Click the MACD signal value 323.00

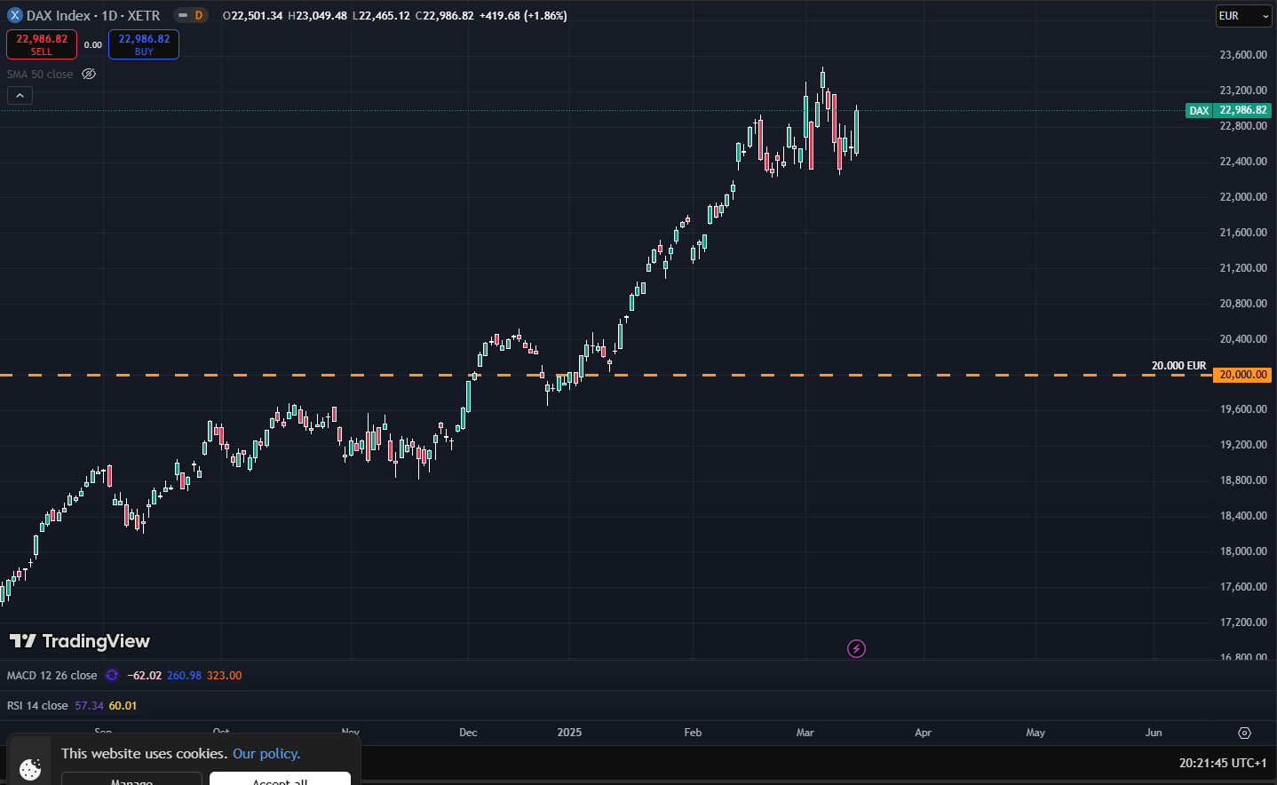225,676
